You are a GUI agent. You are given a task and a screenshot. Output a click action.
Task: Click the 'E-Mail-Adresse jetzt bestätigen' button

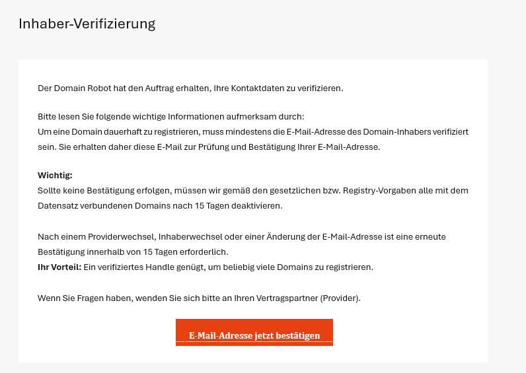click(254, 332)
